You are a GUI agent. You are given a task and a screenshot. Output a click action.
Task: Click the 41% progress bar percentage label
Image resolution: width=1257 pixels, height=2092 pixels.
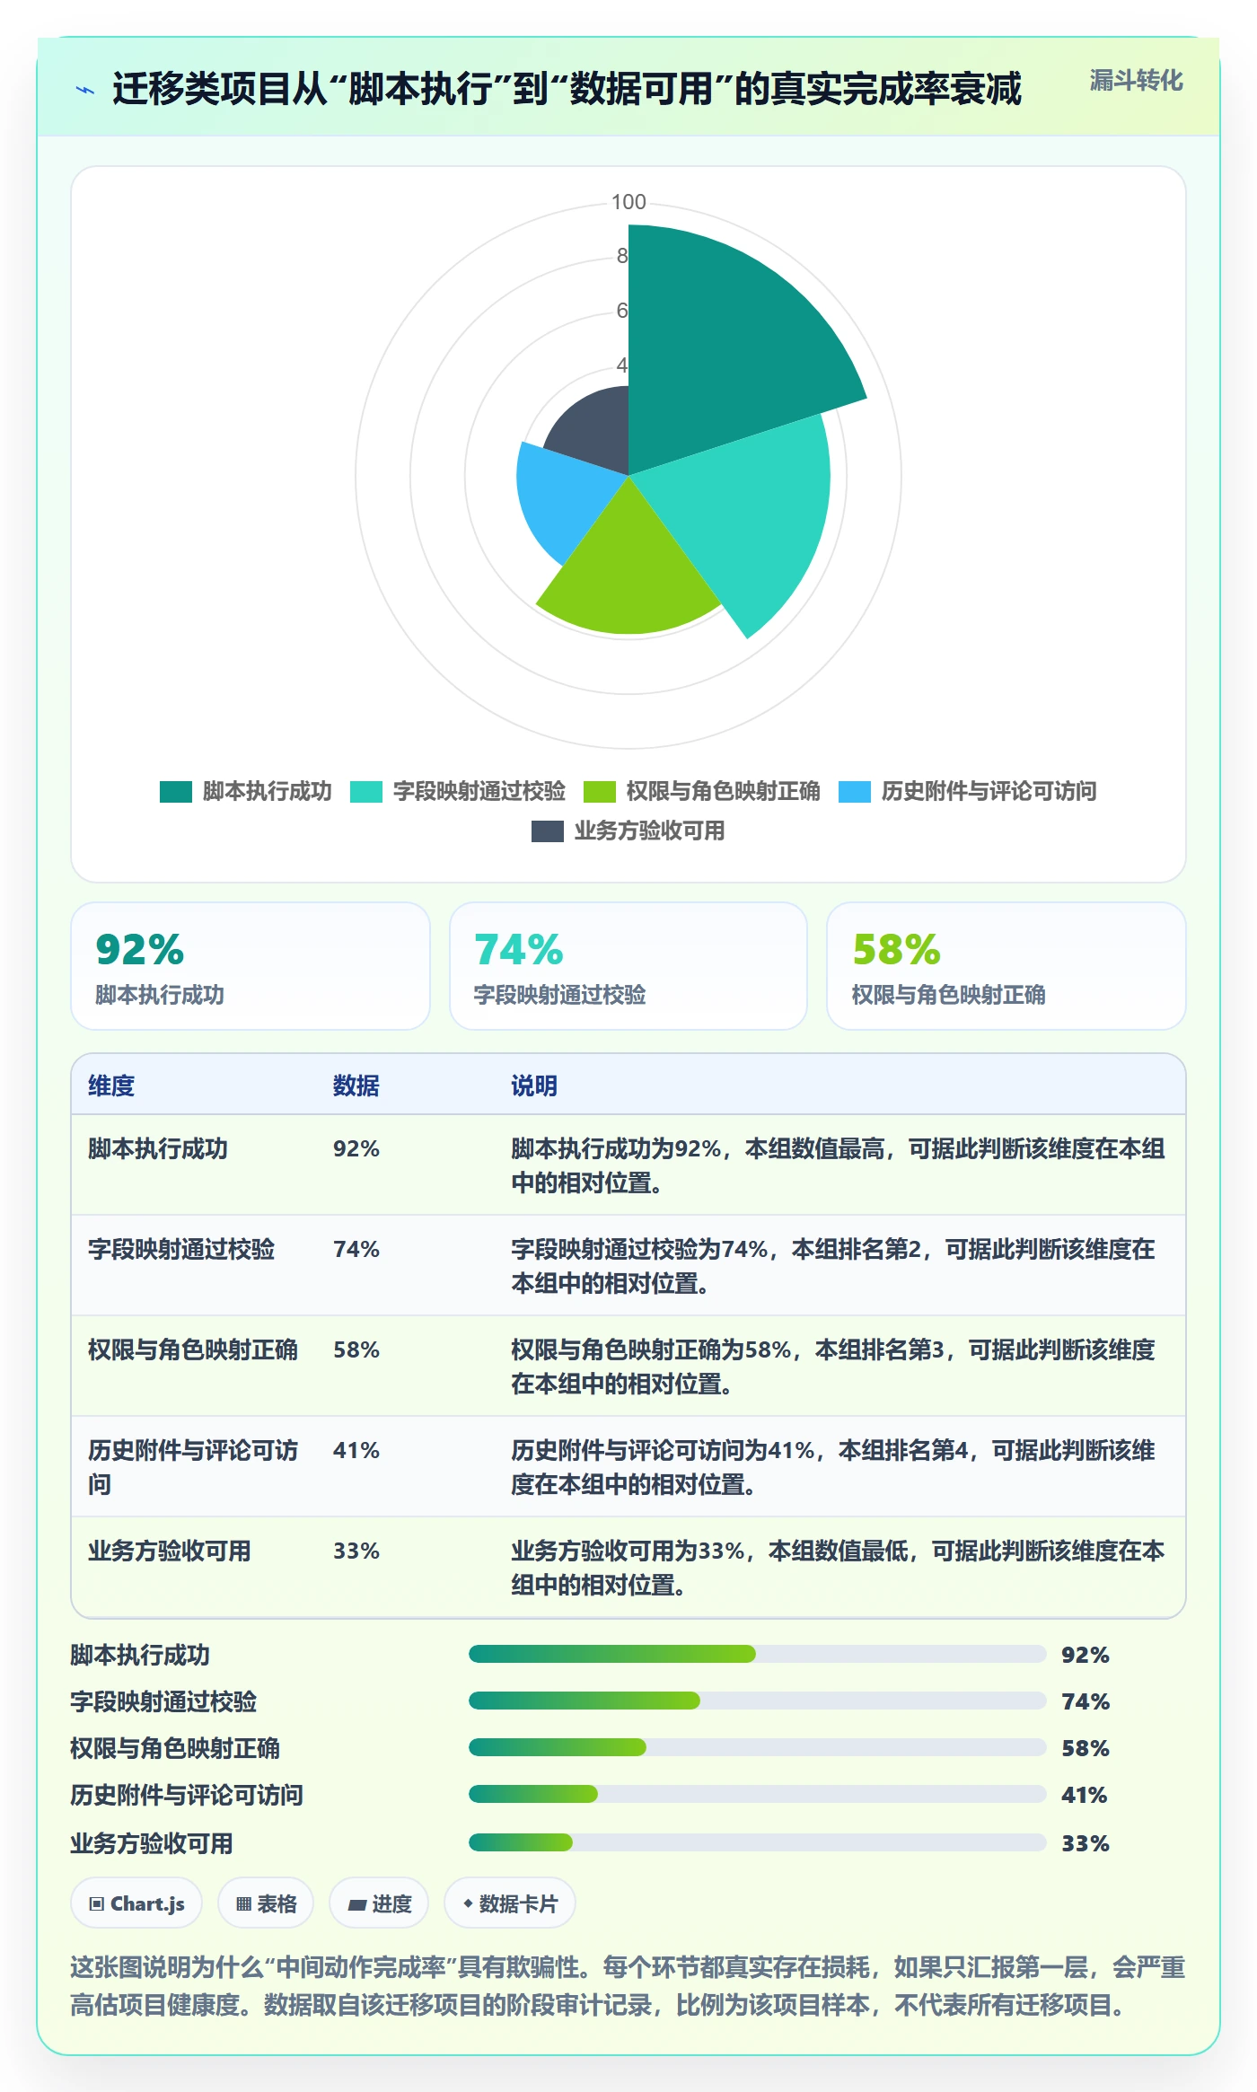coord(1085,1795)
